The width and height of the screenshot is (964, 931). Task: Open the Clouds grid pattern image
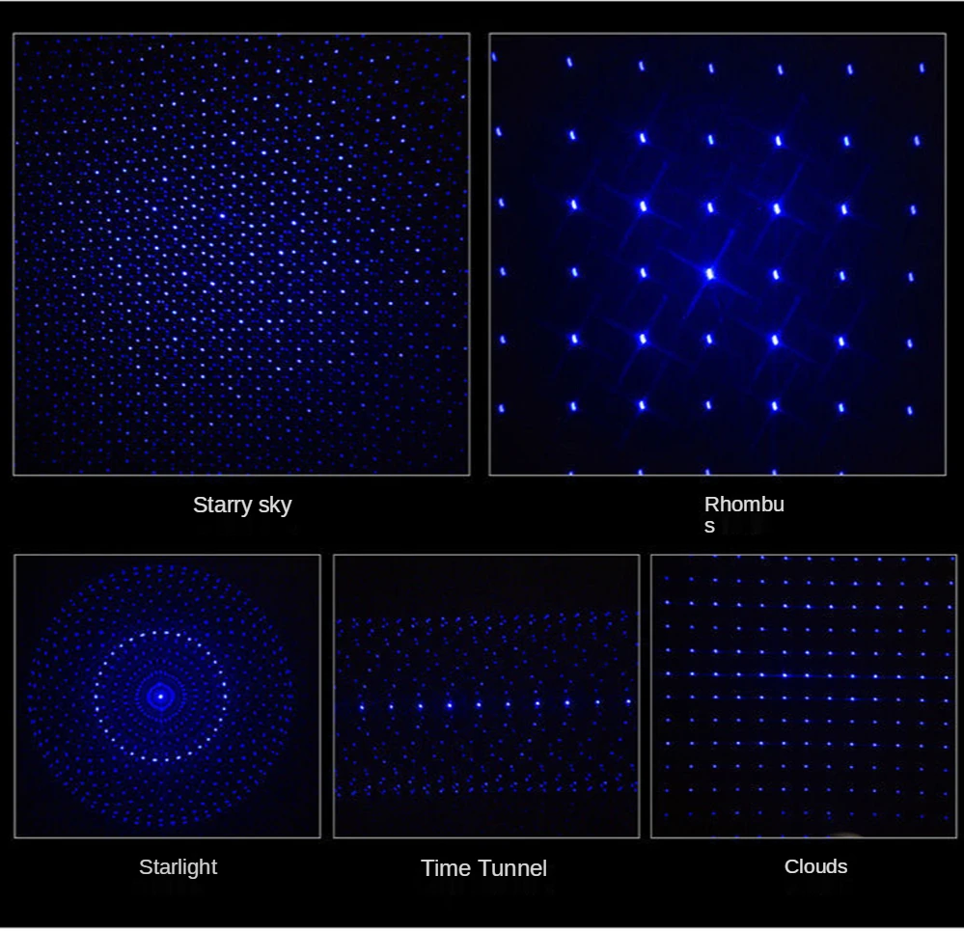[x=804, y=697]
